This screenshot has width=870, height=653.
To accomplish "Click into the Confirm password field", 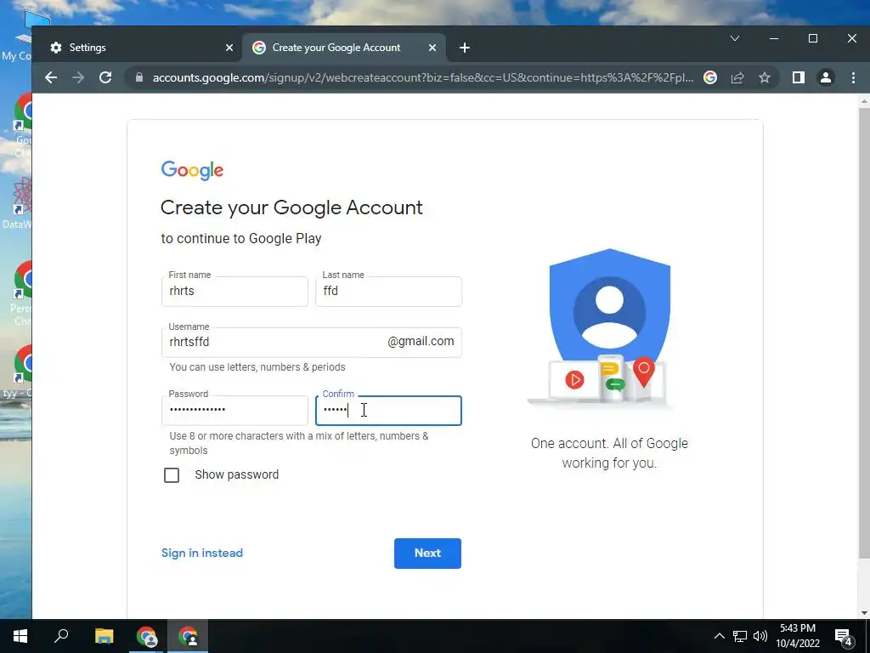I will [x=388, y=411].
